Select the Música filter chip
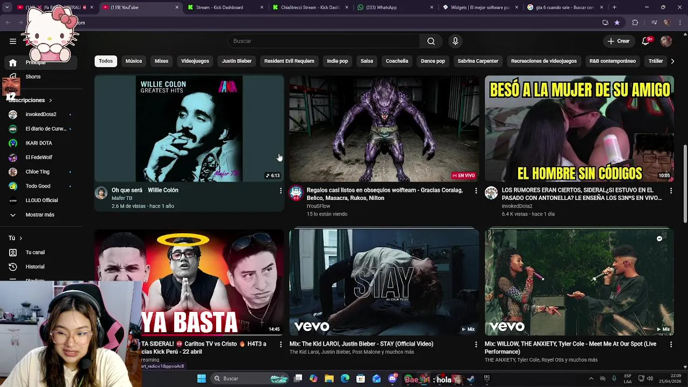Screen dimensions: 688x387 (x=134, y=61)
